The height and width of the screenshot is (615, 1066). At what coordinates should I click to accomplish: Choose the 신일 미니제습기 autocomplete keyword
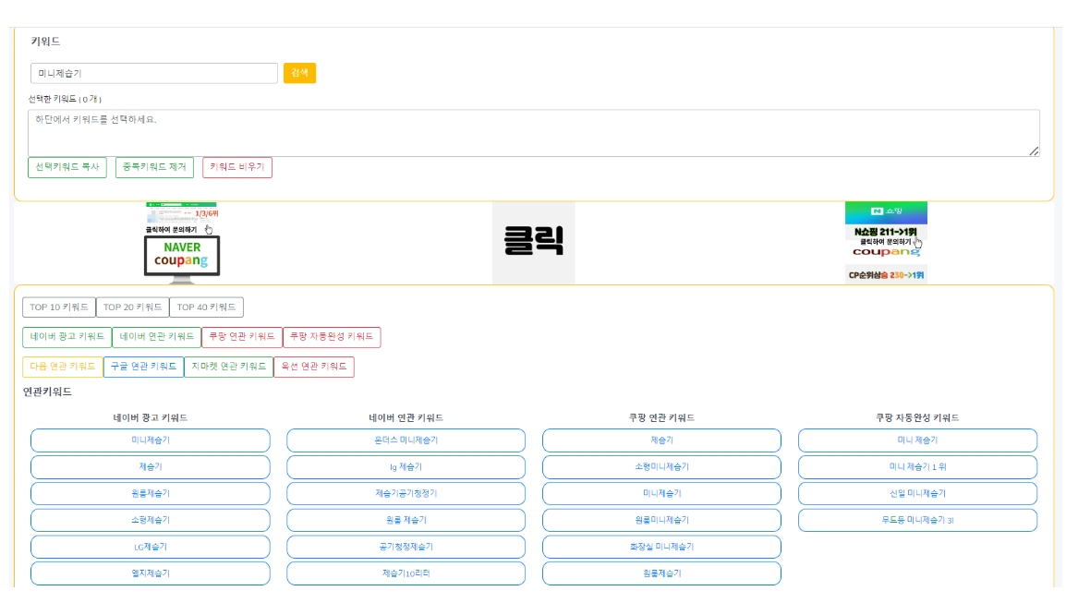(x=917, y=494)
